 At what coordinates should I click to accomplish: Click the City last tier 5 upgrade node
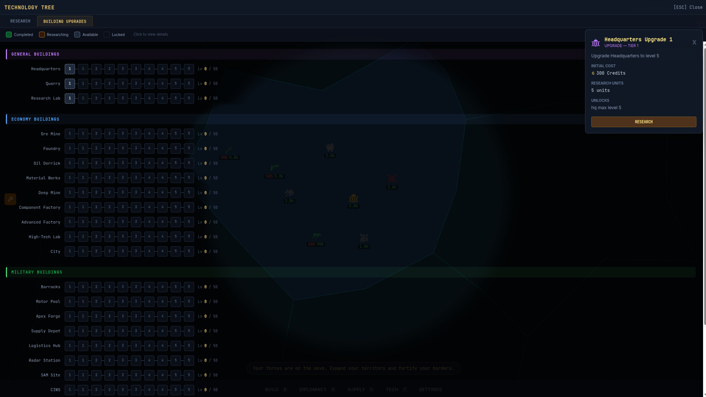point(189,251)
